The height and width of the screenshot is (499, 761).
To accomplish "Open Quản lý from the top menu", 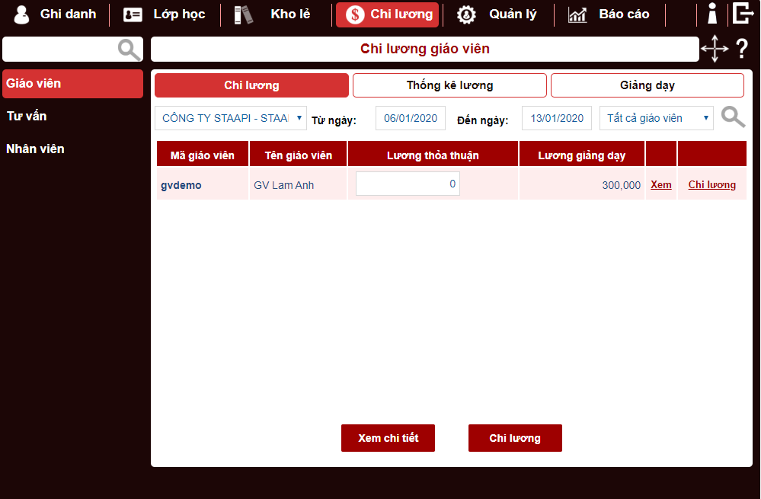I will (497, 14).
